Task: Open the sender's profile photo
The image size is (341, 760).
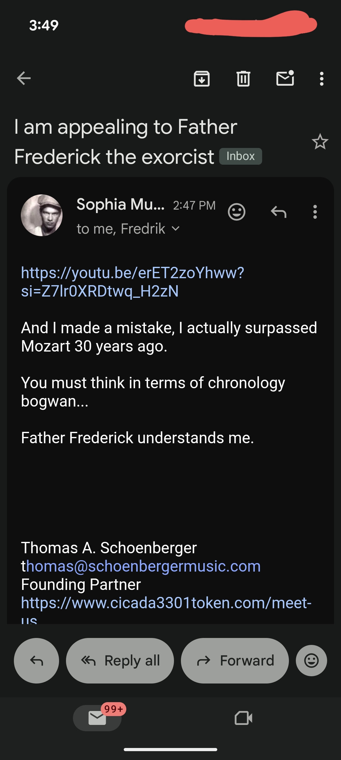Action: point(42,215)
